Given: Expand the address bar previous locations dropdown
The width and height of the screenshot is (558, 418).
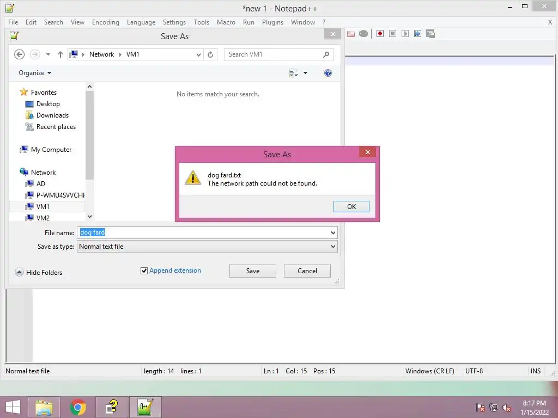Looking at the screenshot, I should [x=198, y=54].
